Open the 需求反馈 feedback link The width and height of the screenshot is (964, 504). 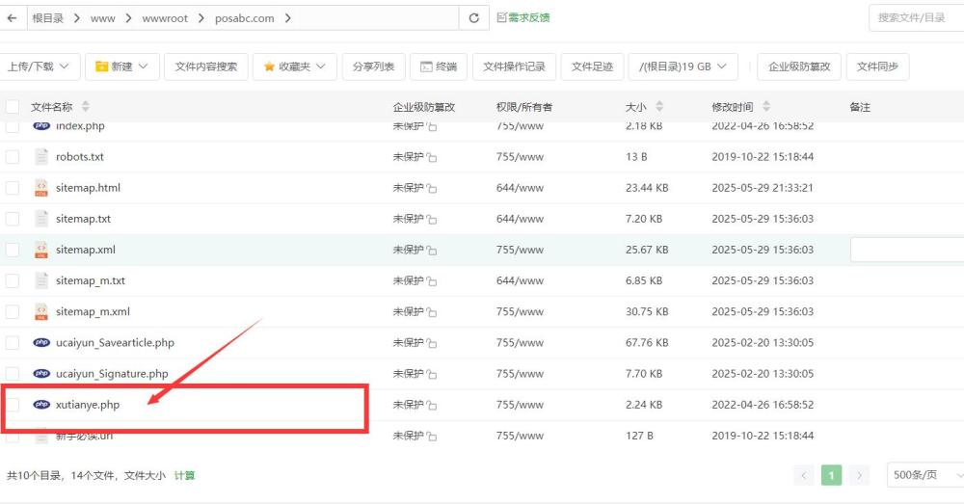coord(523,17)
